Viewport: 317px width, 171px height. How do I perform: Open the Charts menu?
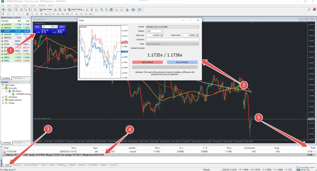click(x=24, y=5)
